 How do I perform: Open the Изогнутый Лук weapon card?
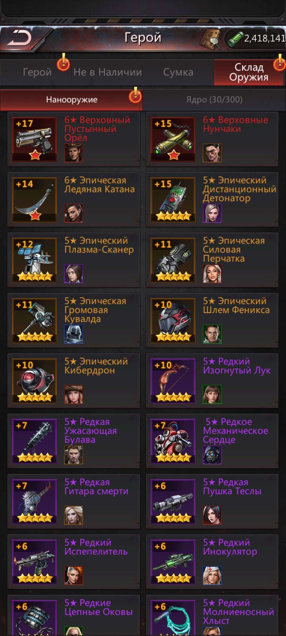pyautogui.click(x=212, y=381)
